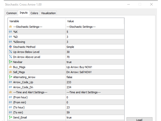
Task: Click the fraction icon beside Up Arrow Below Level
Action: pos(10,52)
